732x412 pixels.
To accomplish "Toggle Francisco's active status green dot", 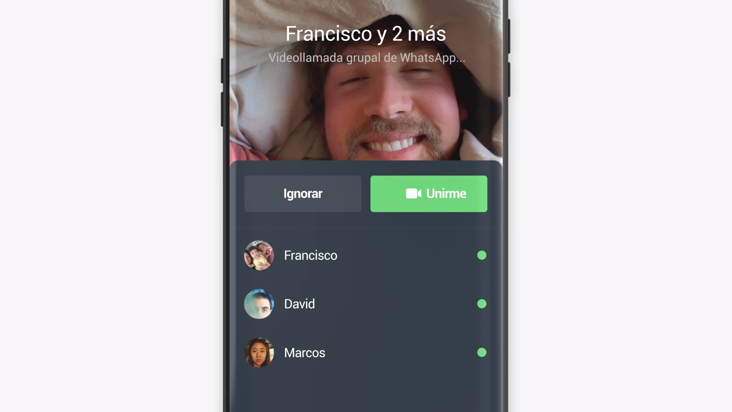I will [x=481, y=255].
